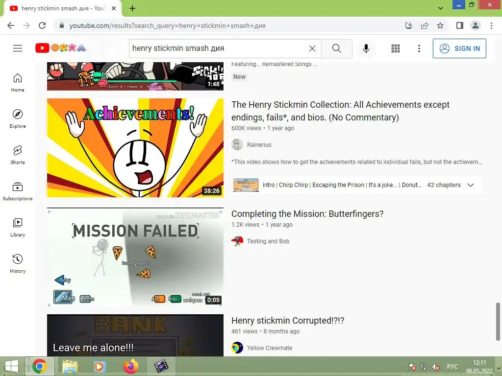
Task: Open Shorts in the sidebar
Action: [18, 155]
